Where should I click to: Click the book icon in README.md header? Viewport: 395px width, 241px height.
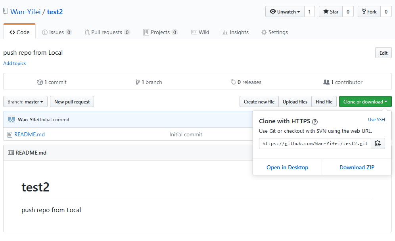11,153
